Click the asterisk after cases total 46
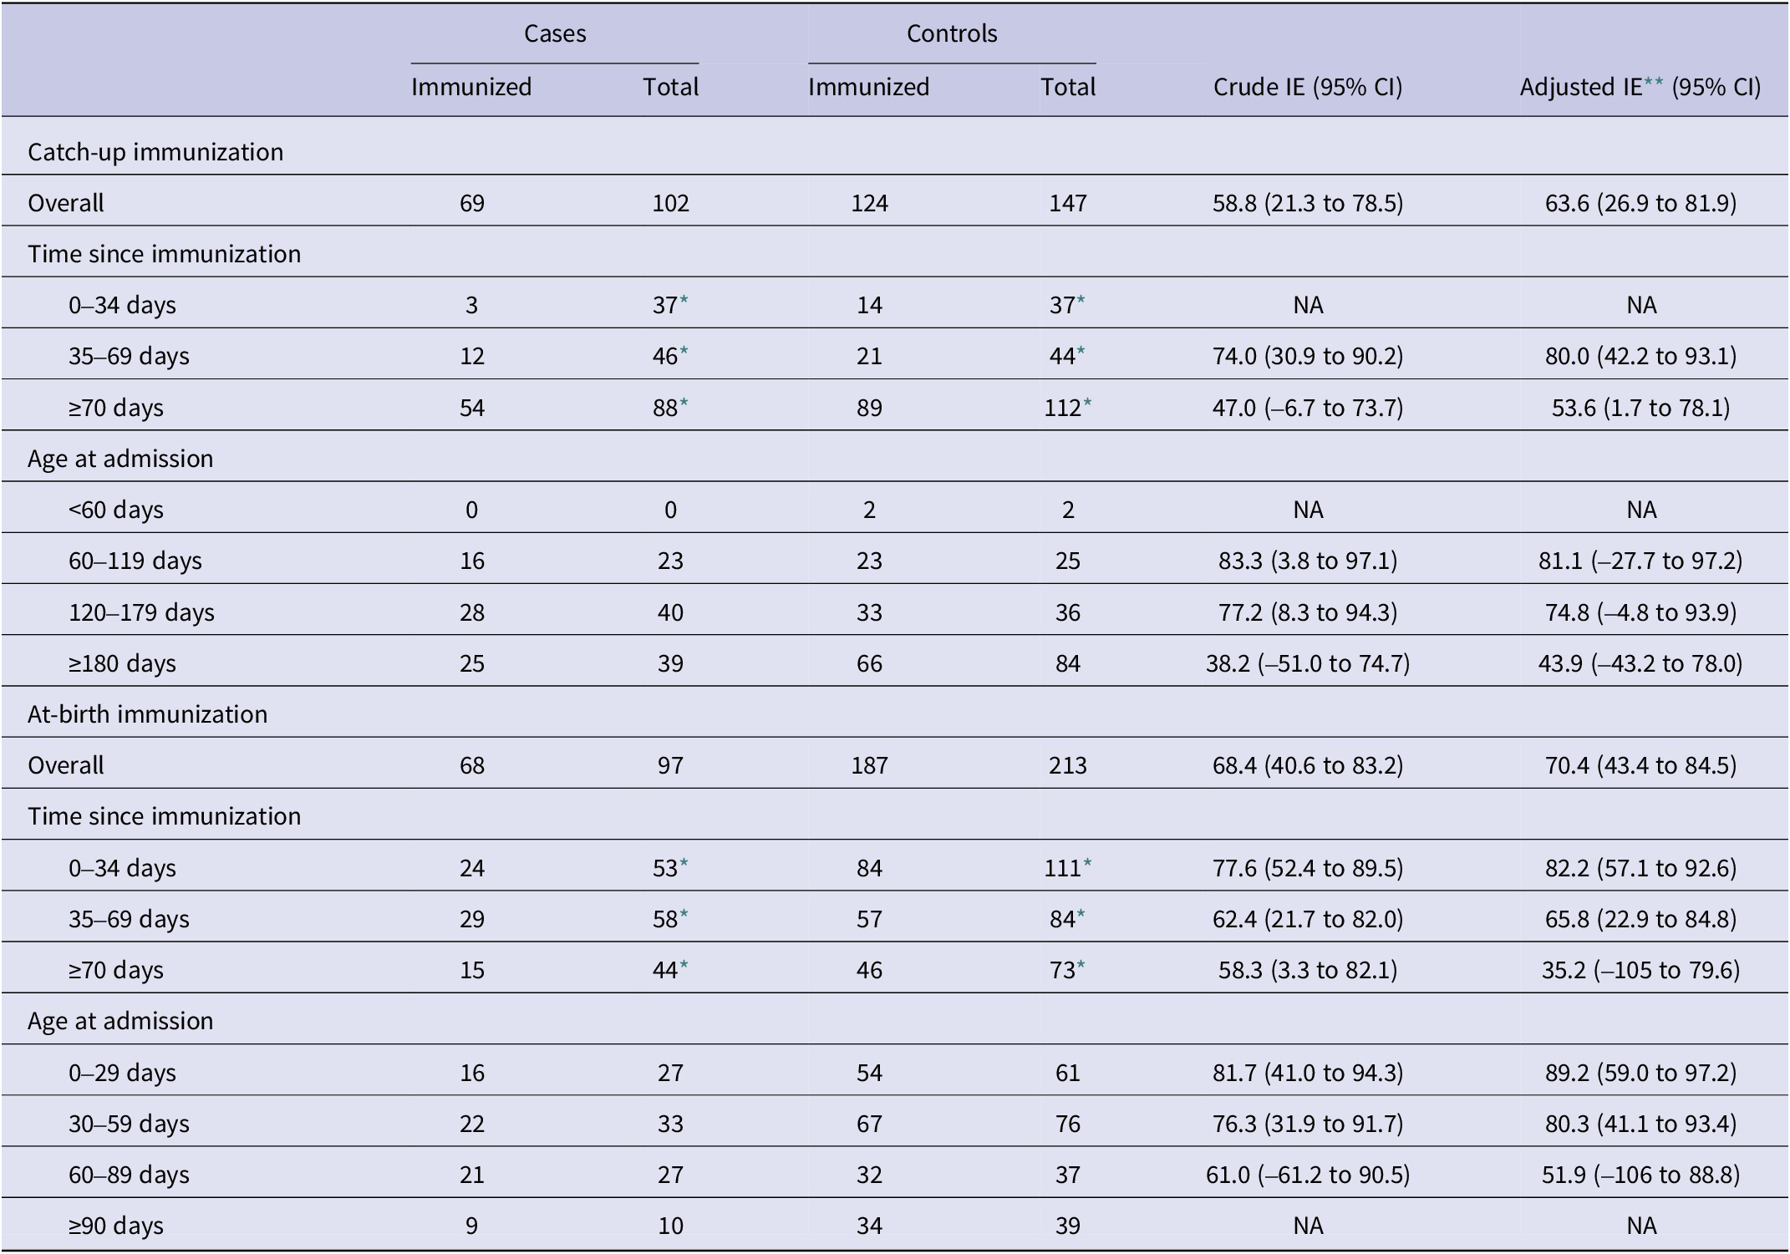Viewport: 1790px width, 1254px height. 684,352
